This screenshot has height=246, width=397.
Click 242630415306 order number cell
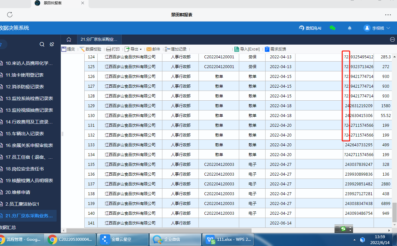[x=359, y=115]
